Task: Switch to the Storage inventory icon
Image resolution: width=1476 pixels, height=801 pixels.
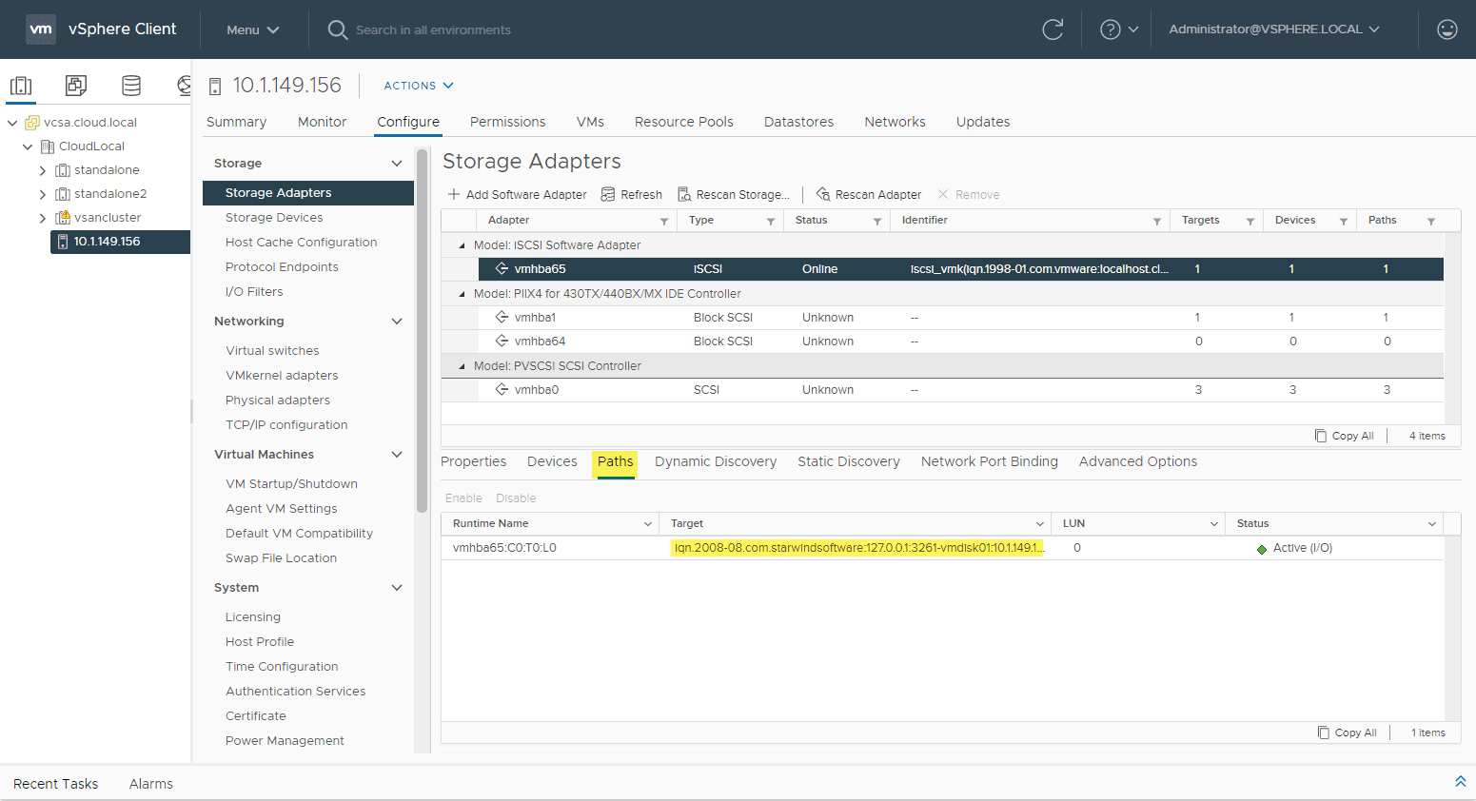Action: 130,86
